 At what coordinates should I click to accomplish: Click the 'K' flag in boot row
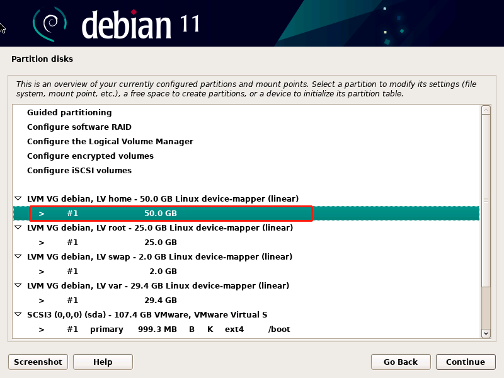point(210,329)
